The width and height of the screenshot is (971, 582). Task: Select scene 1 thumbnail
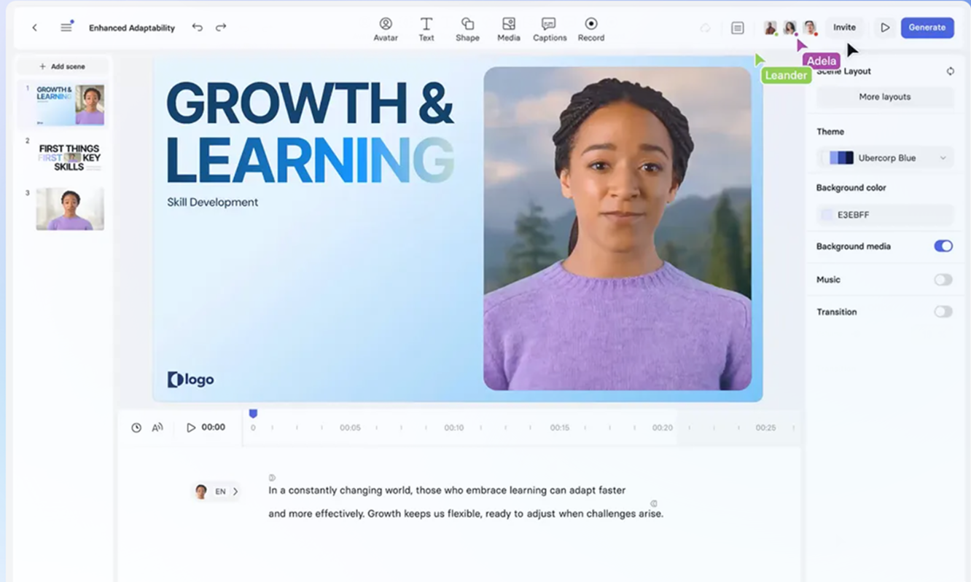tap(70, 104)
